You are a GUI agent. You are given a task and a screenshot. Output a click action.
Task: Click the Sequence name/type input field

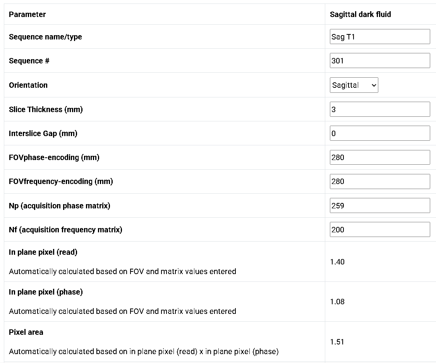pyautogui.click(x=380, y=37)
